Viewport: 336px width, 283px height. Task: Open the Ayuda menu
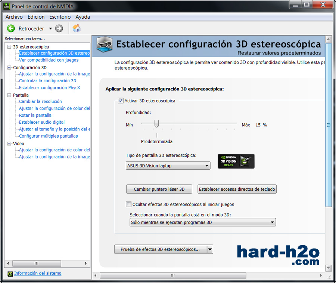[x=83, y=17]
